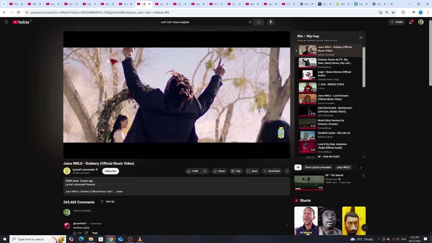
Task: Select the Juice WRLD filter chip
Action: point(343,167)
